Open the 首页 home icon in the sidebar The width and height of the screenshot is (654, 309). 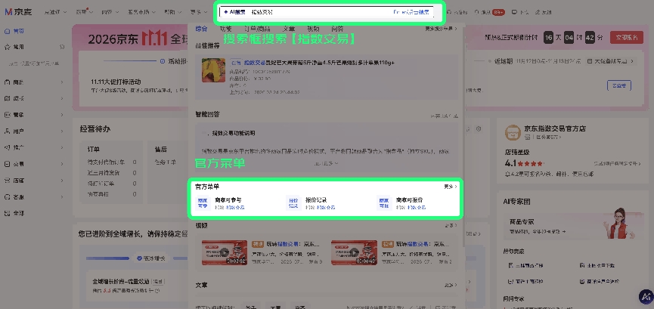7,31
